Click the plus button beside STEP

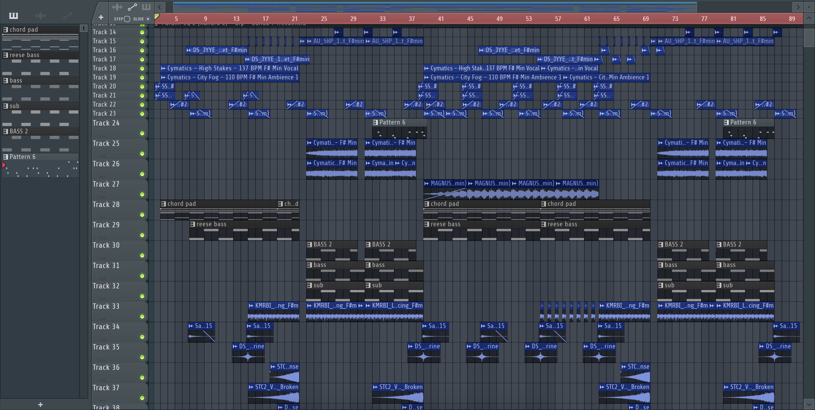tap(101, 17)
